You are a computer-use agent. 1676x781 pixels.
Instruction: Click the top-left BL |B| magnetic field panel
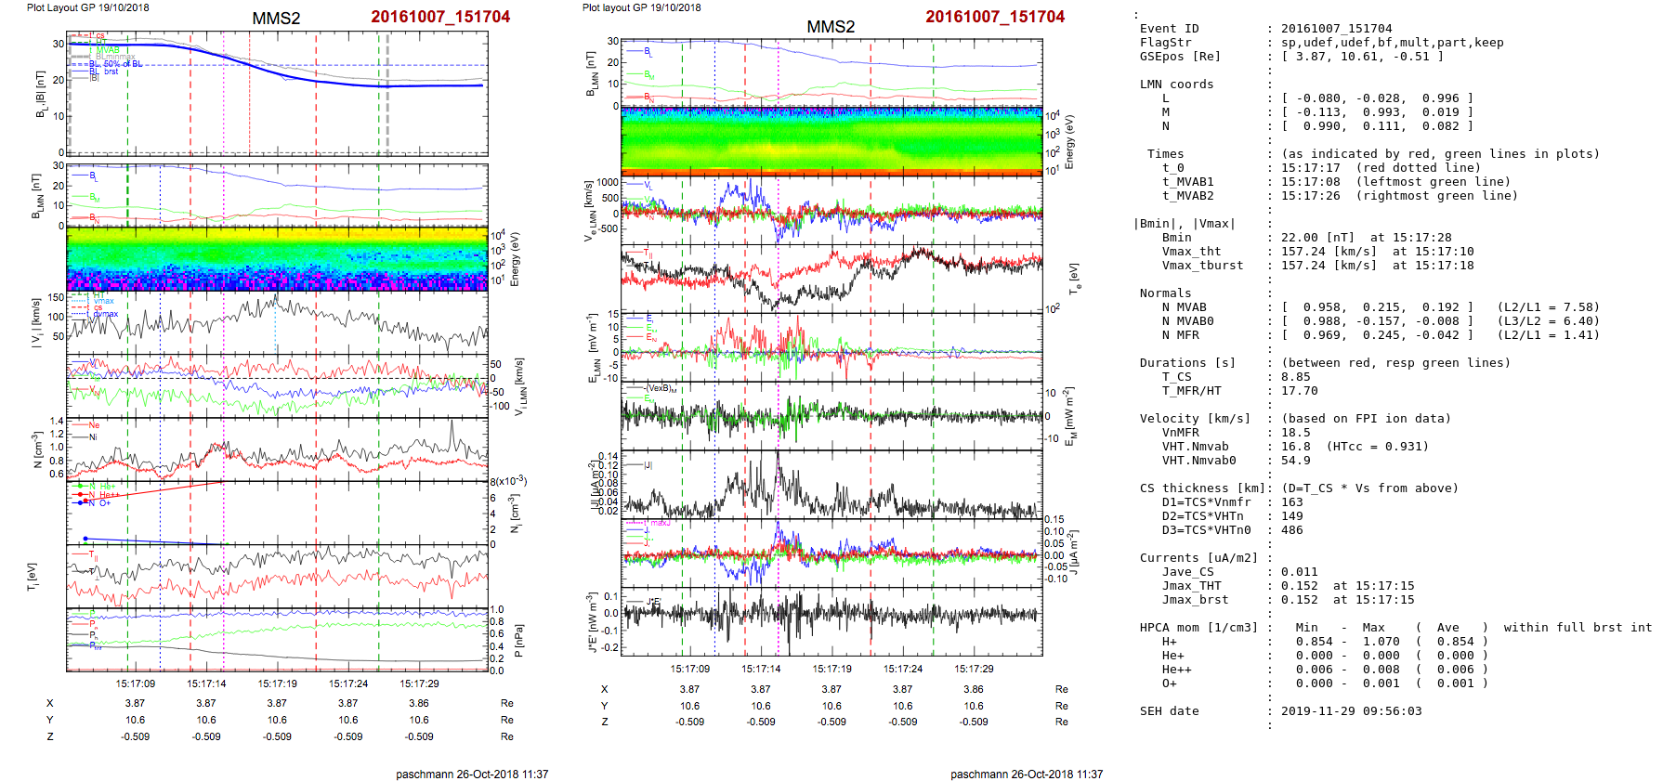(277, 94)
